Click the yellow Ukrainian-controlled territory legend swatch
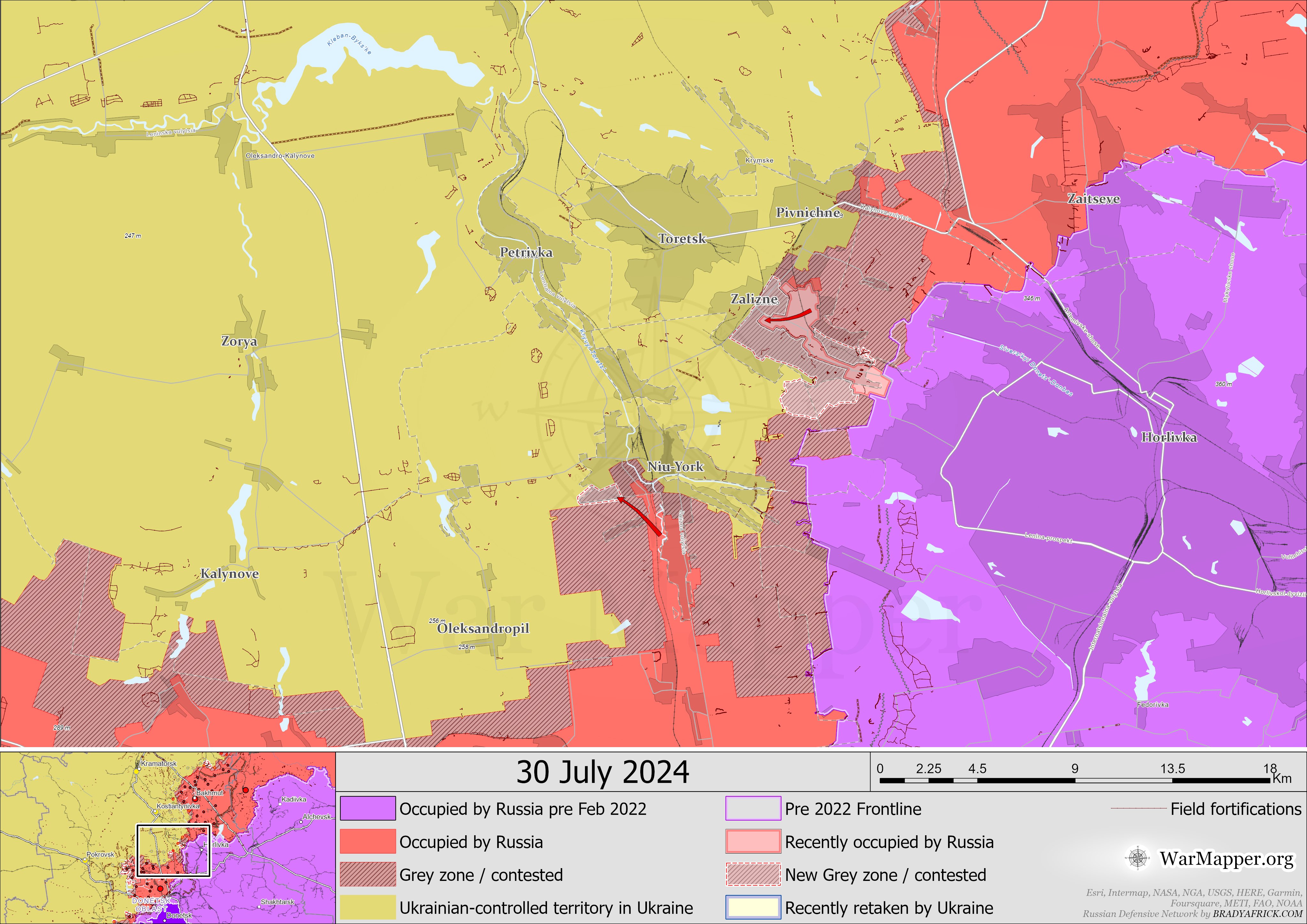Image resolution: width=1307 pixels, height=924 pixels. point(368,907)
